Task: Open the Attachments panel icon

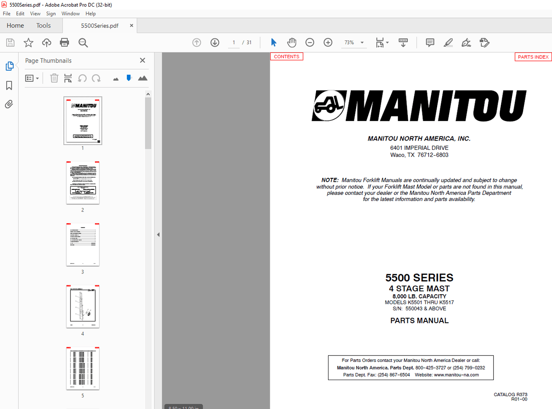Action: click(x=9, y=104)
